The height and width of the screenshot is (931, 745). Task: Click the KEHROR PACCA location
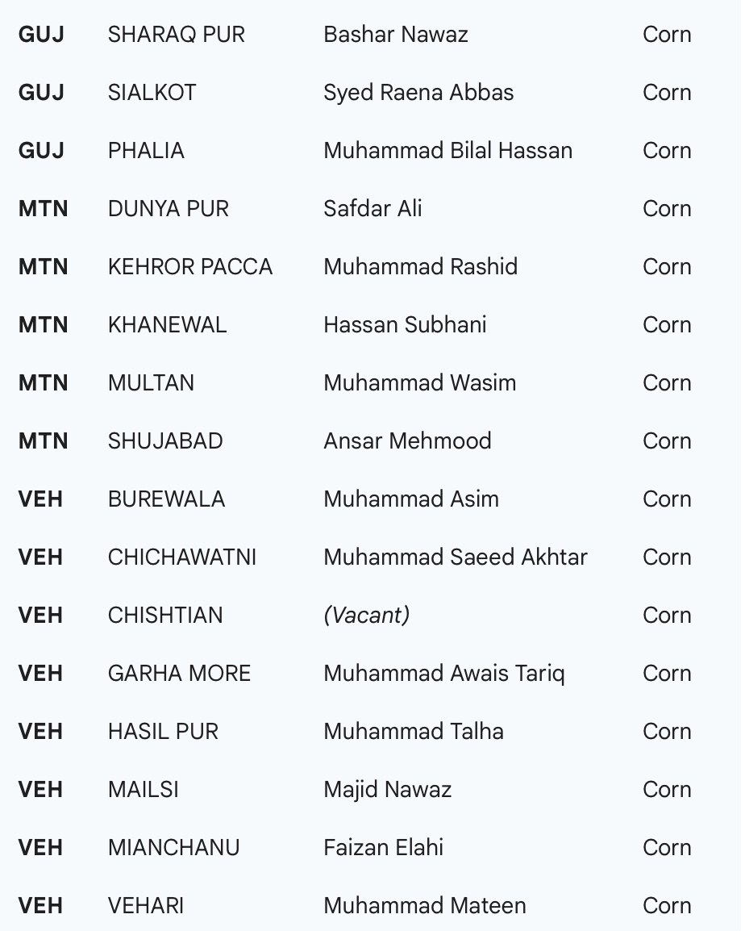[189, 267]
